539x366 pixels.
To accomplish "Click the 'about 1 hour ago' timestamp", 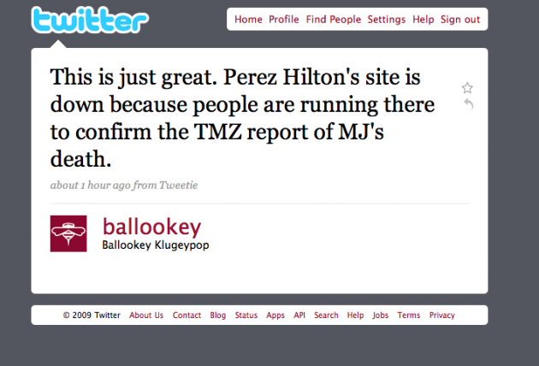I will [91, 186].
